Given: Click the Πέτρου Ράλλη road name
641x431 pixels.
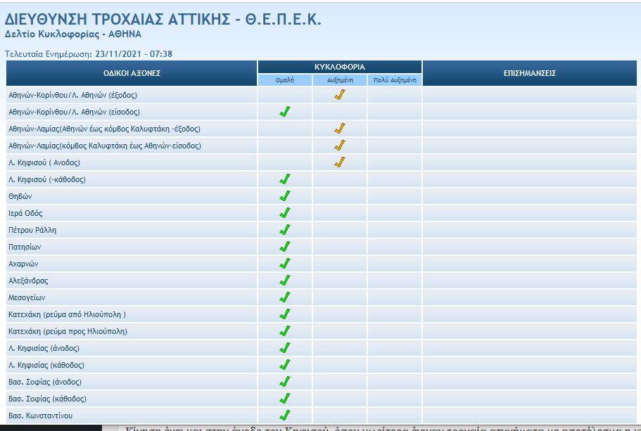Looking at the screenshot, I should 32,230.
